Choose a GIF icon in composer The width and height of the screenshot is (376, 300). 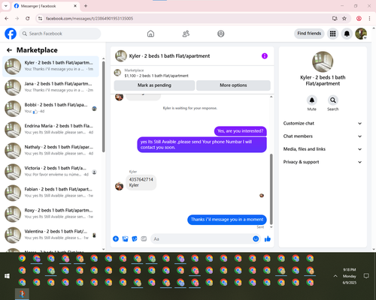tap(144, 238)
